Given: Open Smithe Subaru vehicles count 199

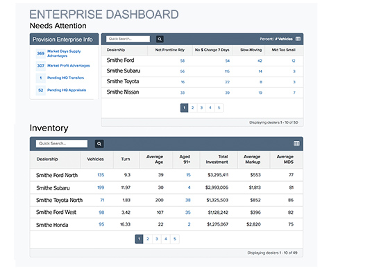Looking at the screenshot, I should 101,187.
